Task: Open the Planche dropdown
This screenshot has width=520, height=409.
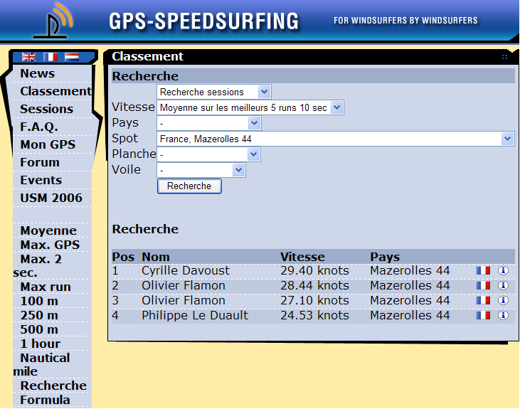Action: pos(208,154)
